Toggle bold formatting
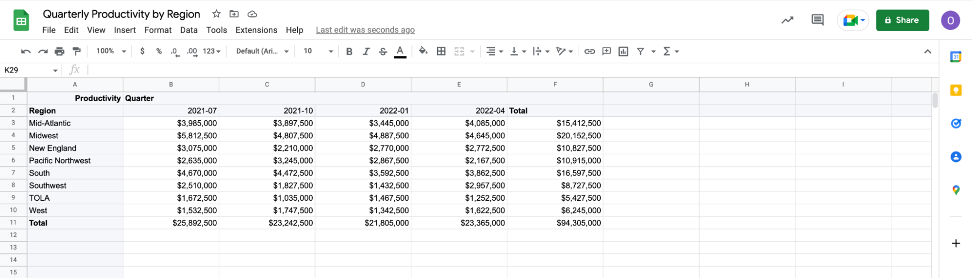The height and width of the screenshot is (278, 972). (x=349, y=51)
